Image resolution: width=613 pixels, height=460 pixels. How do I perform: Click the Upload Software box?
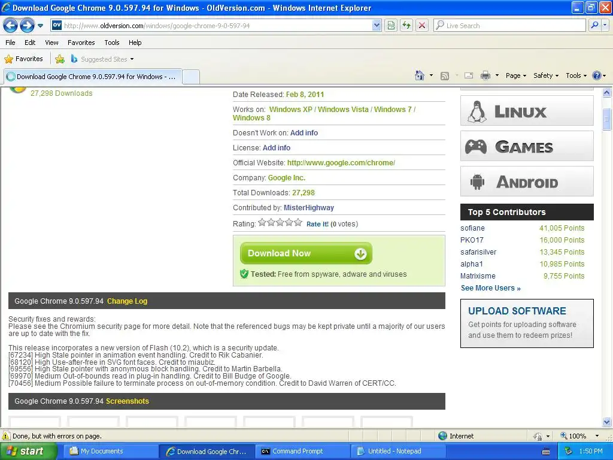click(x=527, y=323)
